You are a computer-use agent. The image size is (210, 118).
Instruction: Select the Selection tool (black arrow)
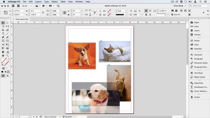tap(3, 23)
